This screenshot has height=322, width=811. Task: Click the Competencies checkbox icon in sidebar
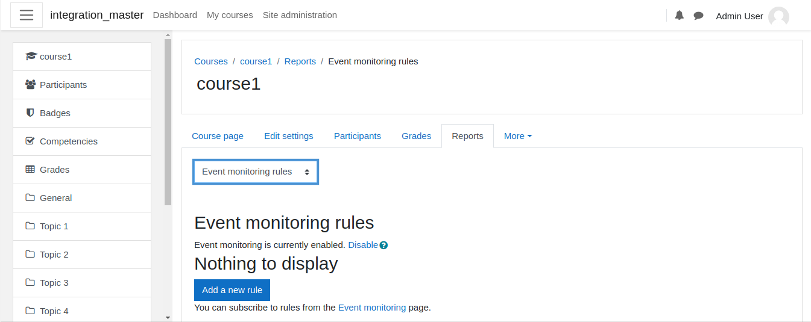pos(30,141)
